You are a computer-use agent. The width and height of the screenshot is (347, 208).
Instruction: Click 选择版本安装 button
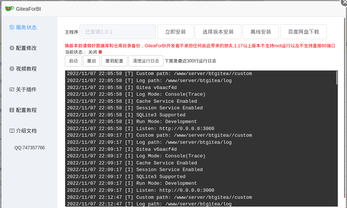pyautogui.click(x=218, y=32)
